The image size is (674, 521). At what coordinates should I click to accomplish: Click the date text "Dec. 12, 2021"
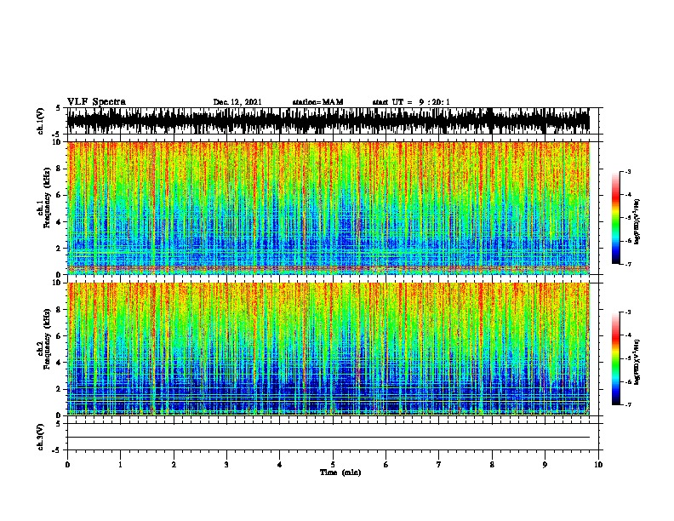[237, 102]
